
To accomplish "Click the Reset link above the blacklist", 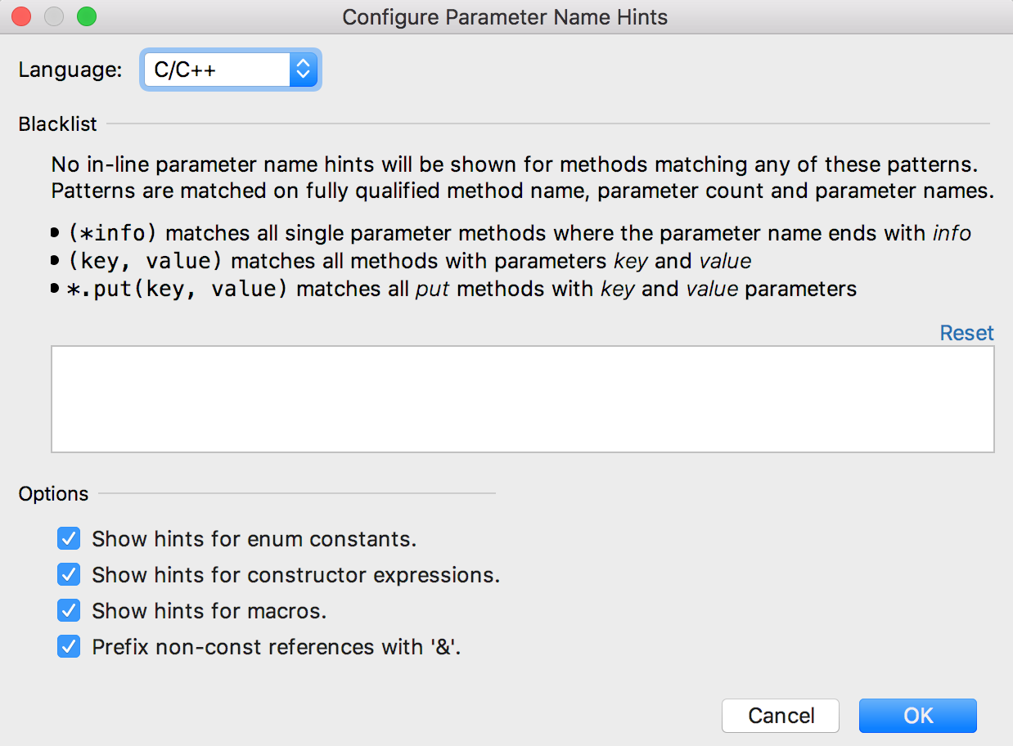I will point(966,333).
